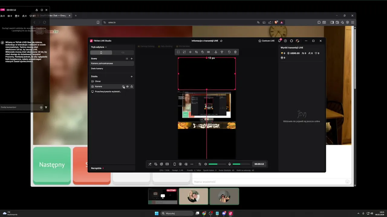Screen dimensions: 387x217
Task: Switch to portrait editor layout
Action: 101,52
